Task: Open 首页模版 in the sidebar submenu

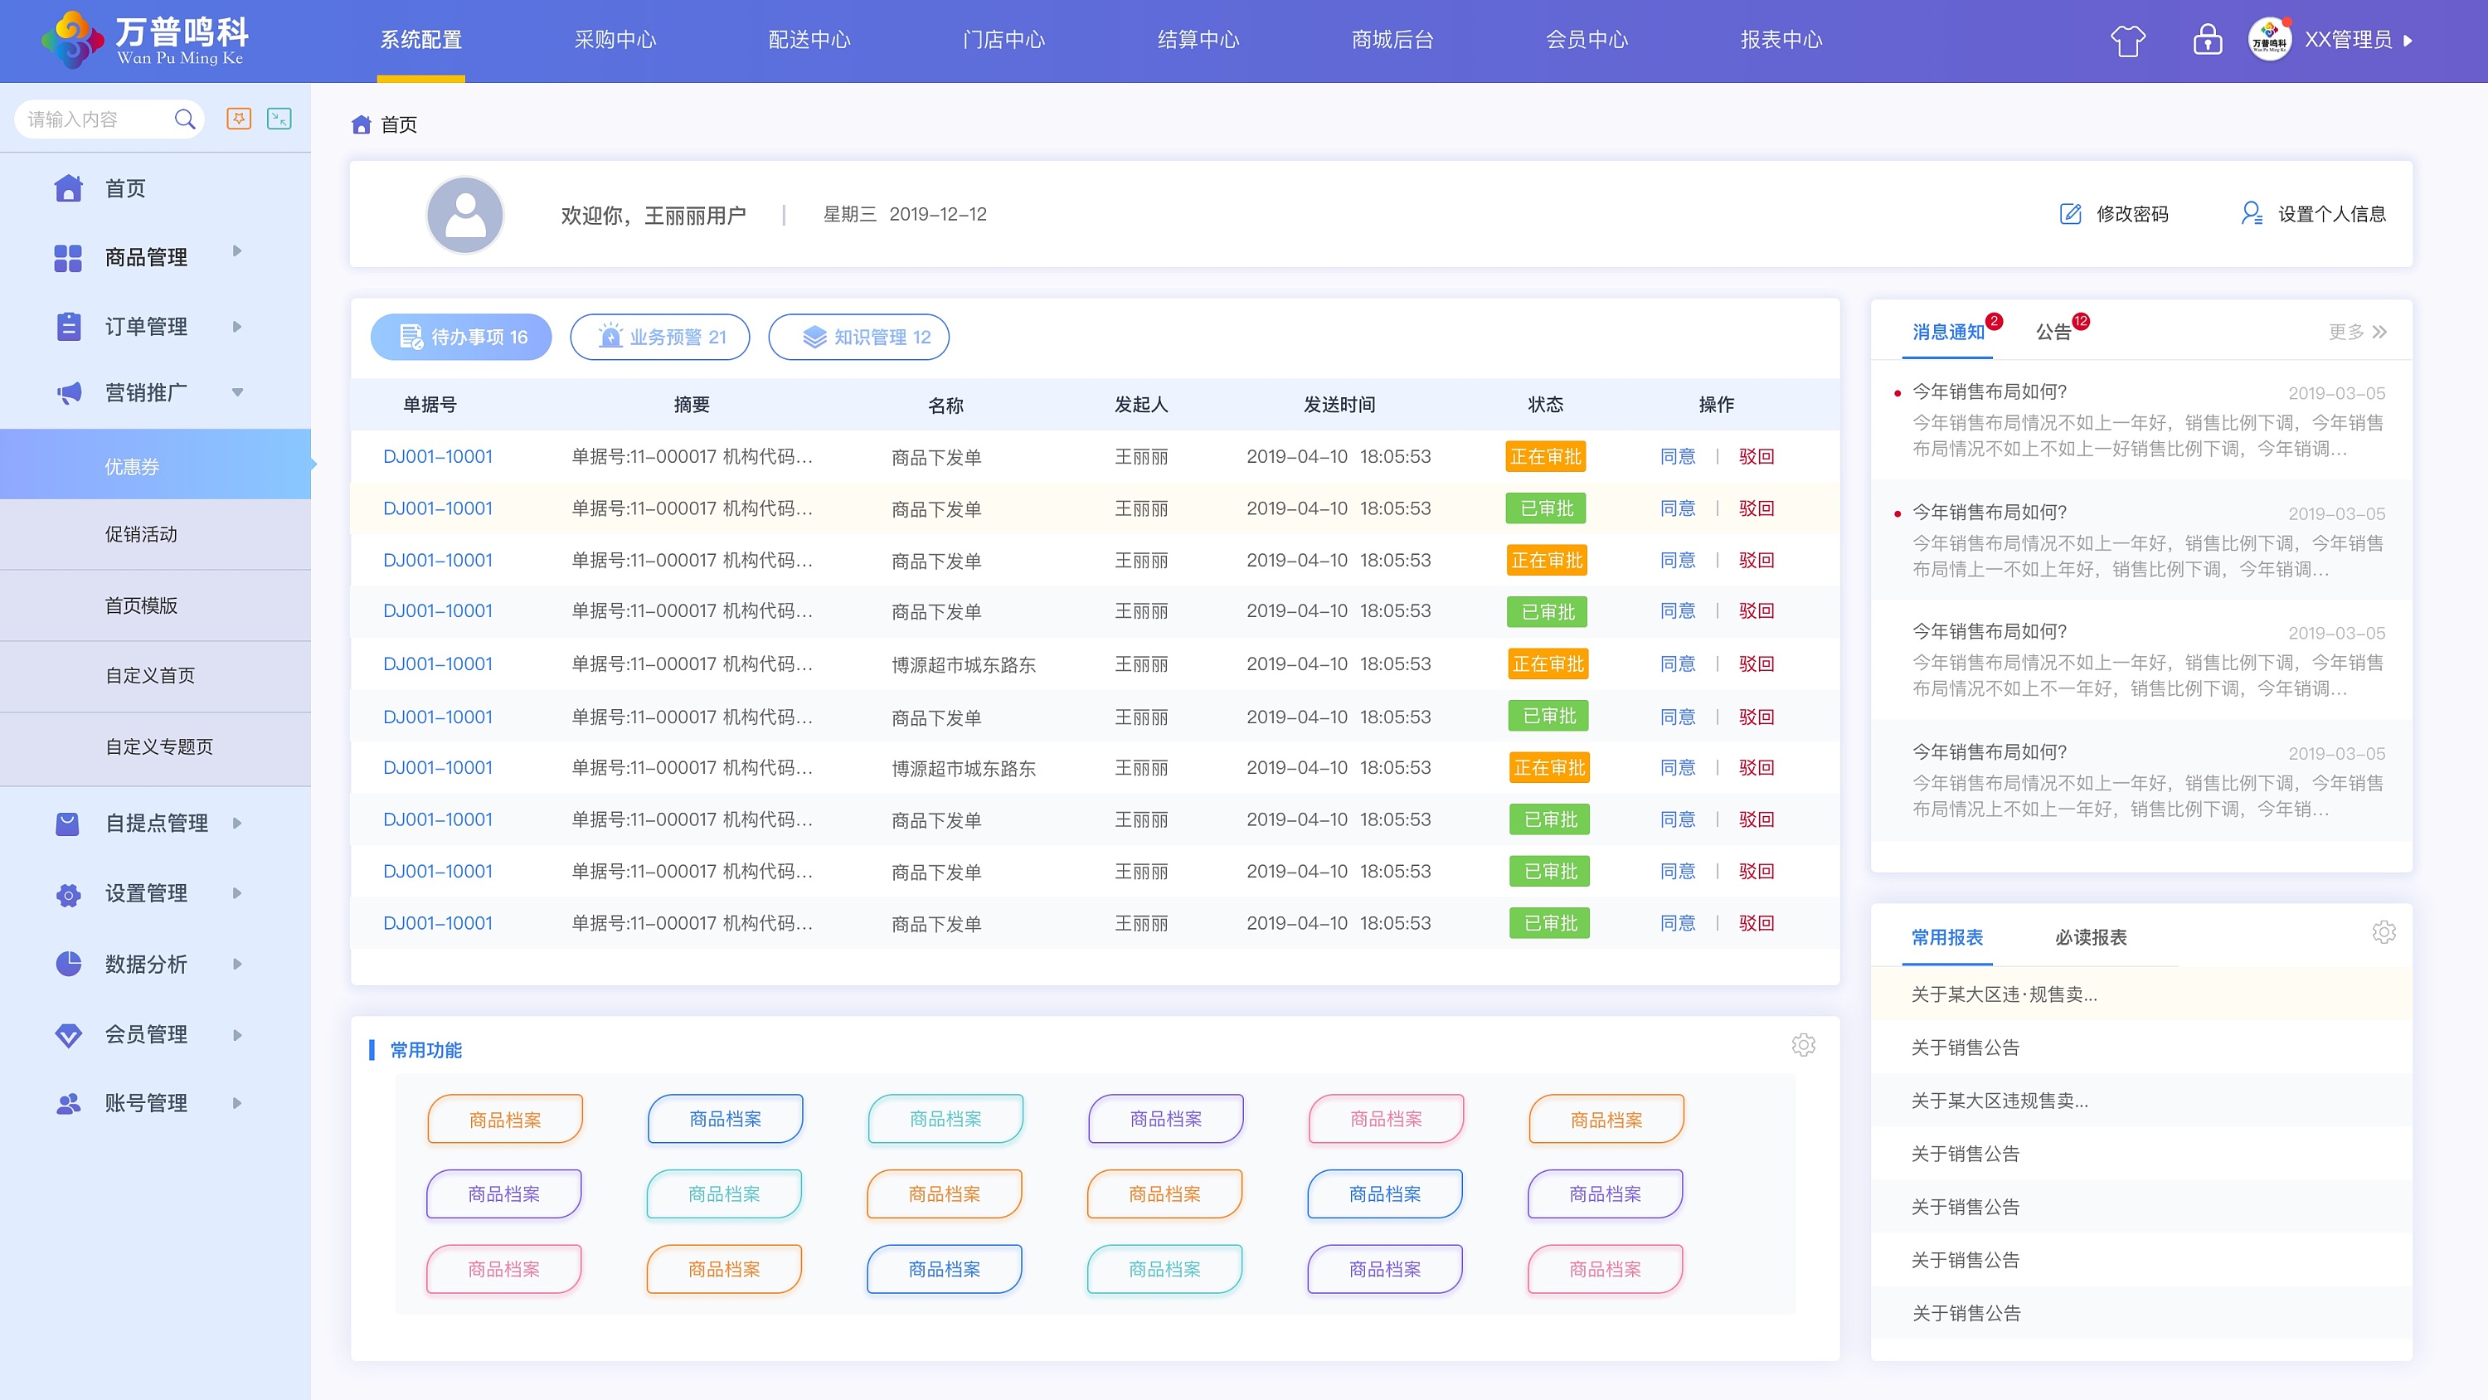Action: 156,605
